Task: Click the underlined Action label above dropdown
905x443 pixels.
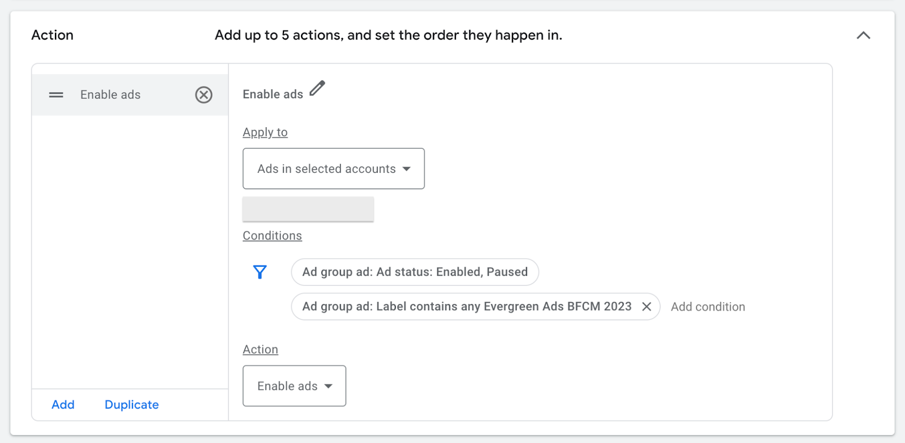Action: (x=260, y=349)
